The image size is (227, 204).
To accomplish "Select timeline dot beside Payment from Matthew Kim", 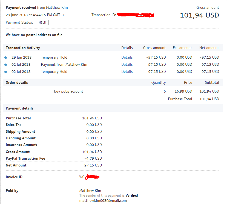I will [6, 65].
